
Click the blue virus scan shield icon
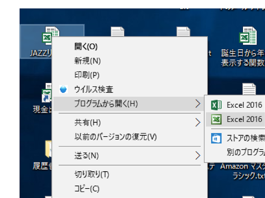pos(63,89)
